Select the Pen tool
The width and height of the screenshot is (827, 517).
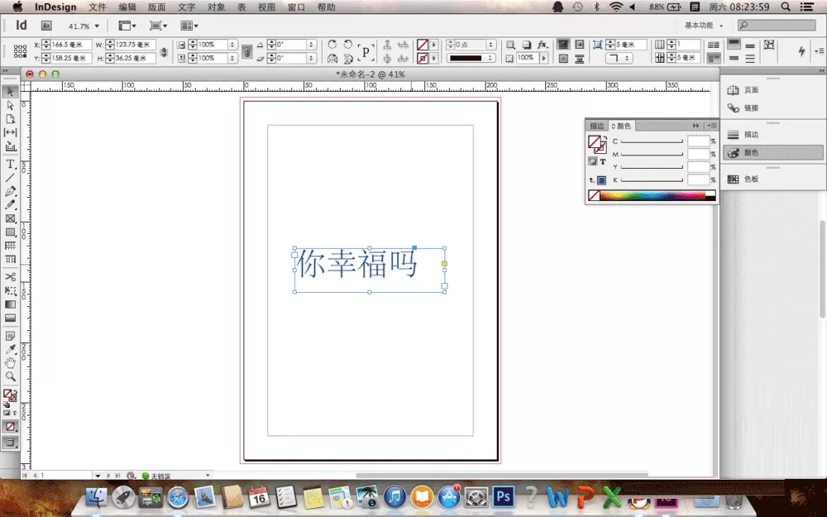point(10,192)
